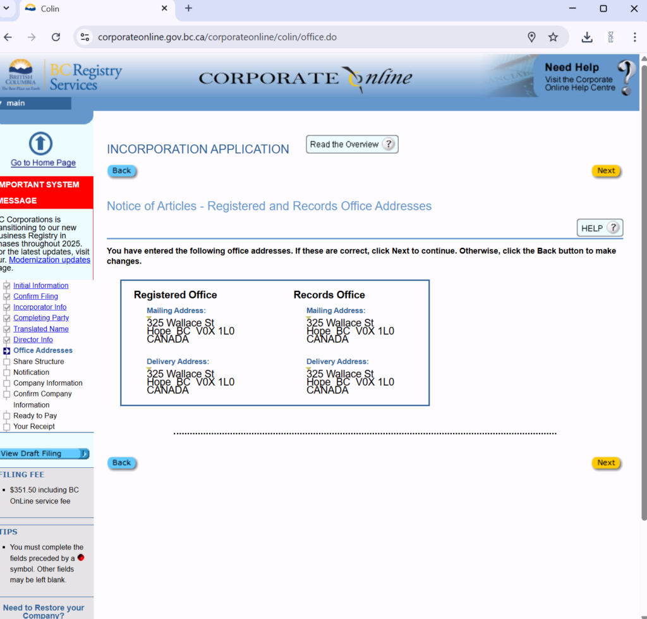Open the tab search dropdown chevron

pyautogui.click(x=6, y=8)
